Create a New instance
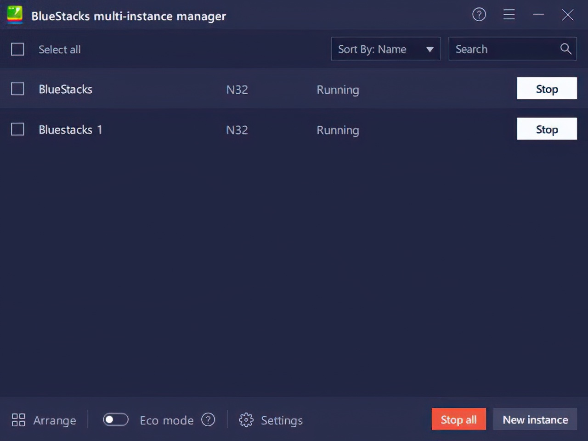This screenshot has width=588, height=441. click(535, 419)
